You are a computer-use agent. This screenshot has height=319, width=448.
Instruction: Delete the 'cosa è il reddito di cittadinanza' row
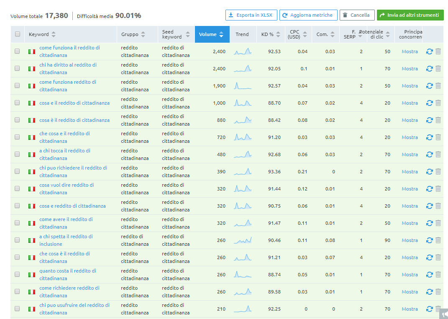[x=438, y=120]
